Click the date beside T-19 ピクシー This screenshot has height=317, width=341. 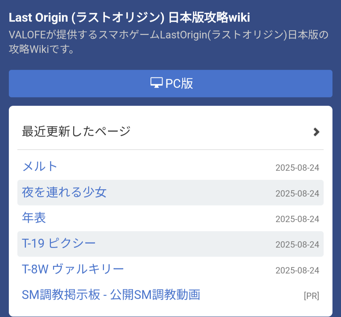(297, 245)
